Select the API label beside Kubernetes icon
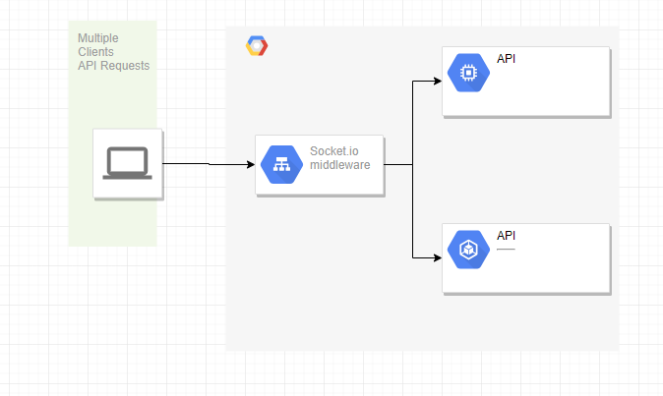663x396 pixels. point(507,236)
